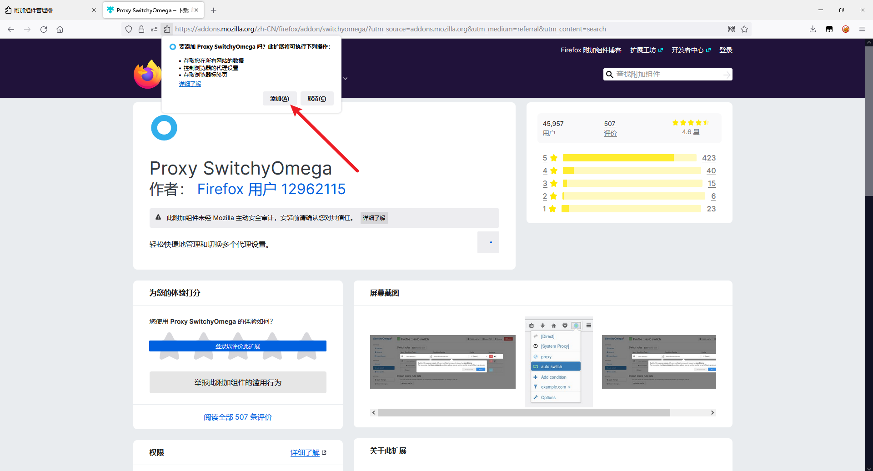This screenshot has width=873, height=471.
Task: Click 登录以评价此扩展 button
Action: 238,346
